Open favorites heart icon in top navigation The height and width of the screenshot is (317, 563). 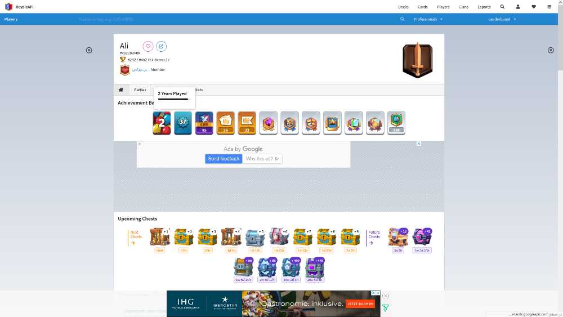pos(534,6)
